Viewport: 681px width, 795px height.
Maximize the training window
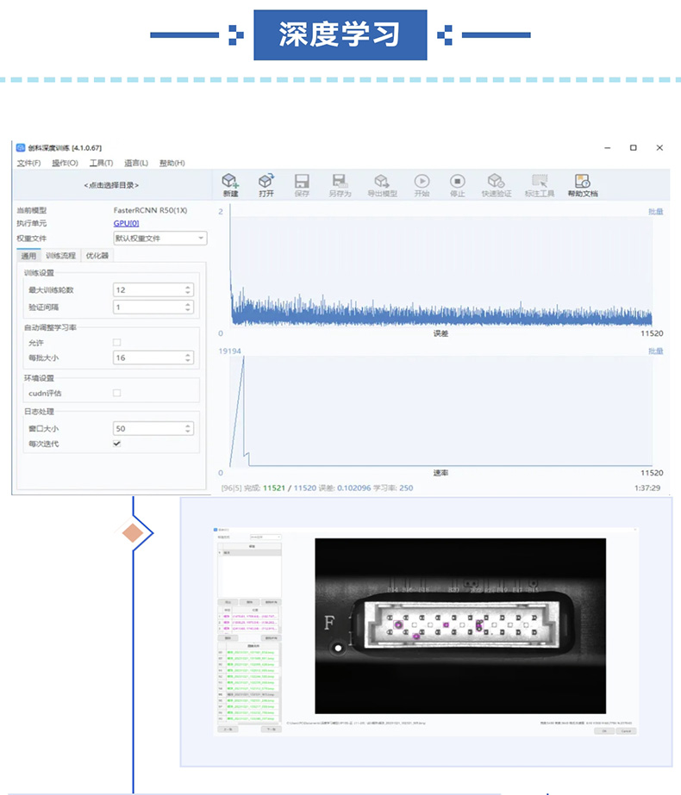coord(634,147)
